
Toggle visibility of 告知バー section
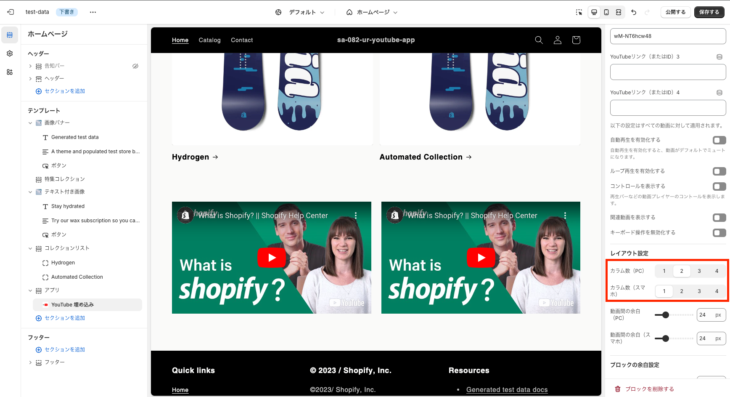pyautogui.click(x=135, y=66)
